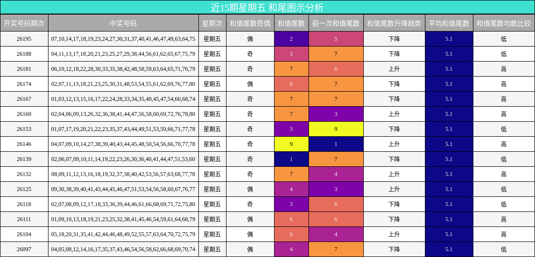Viewport: 535px width, 257px height.
Task: Click 偶 parity cell in row 26125
Action: [x=250, y=189]
